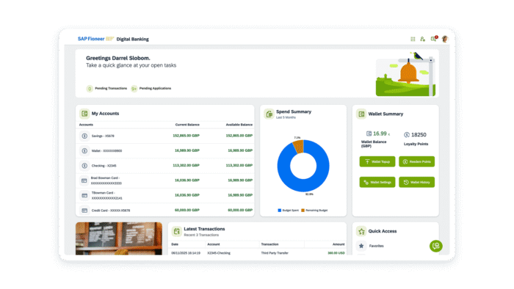Click the Redeem Points button
Image resolution: width=514 pixels, height=289 pixels.
tap(416, 161)
